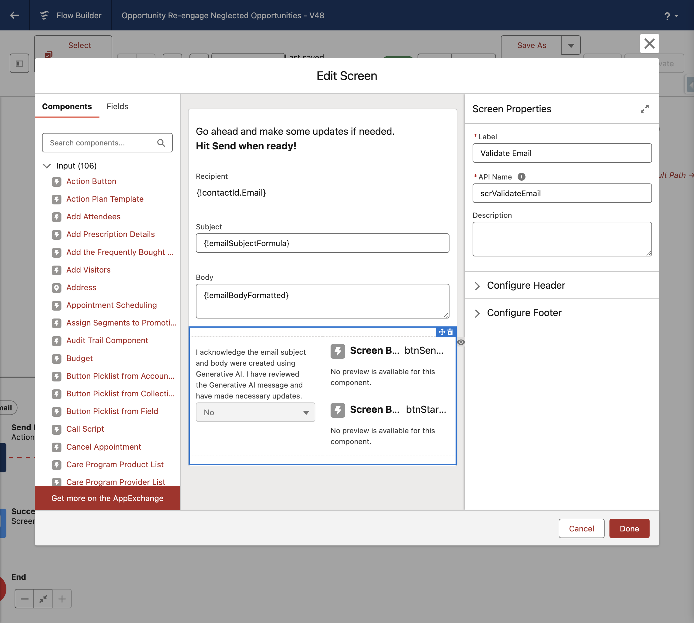This screenshot has width=694, height=623.
Task: Expand Screen Properties panel with arrows icon
Action: 644,109
